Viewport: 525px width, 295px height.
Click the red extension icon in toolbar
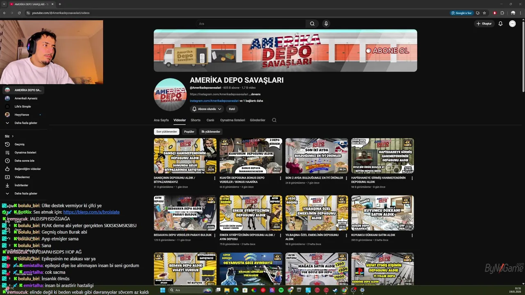click(495, 13)
